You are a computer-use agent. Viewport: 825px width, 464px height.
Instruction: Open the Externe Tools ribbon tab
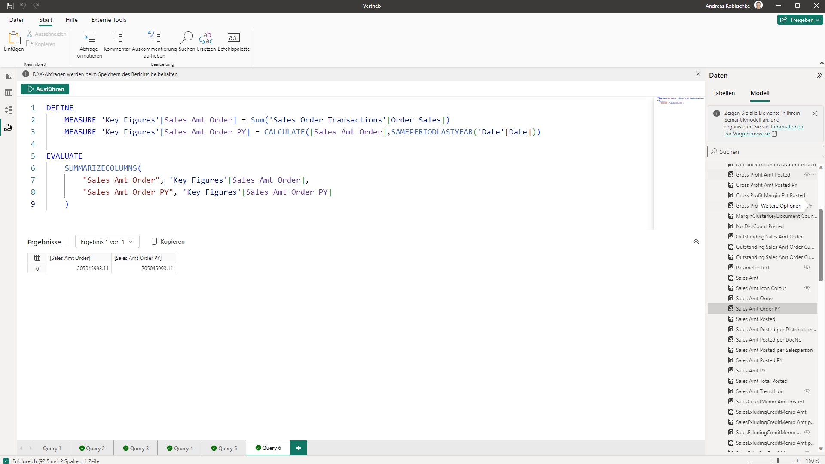[x=109, y=20]
